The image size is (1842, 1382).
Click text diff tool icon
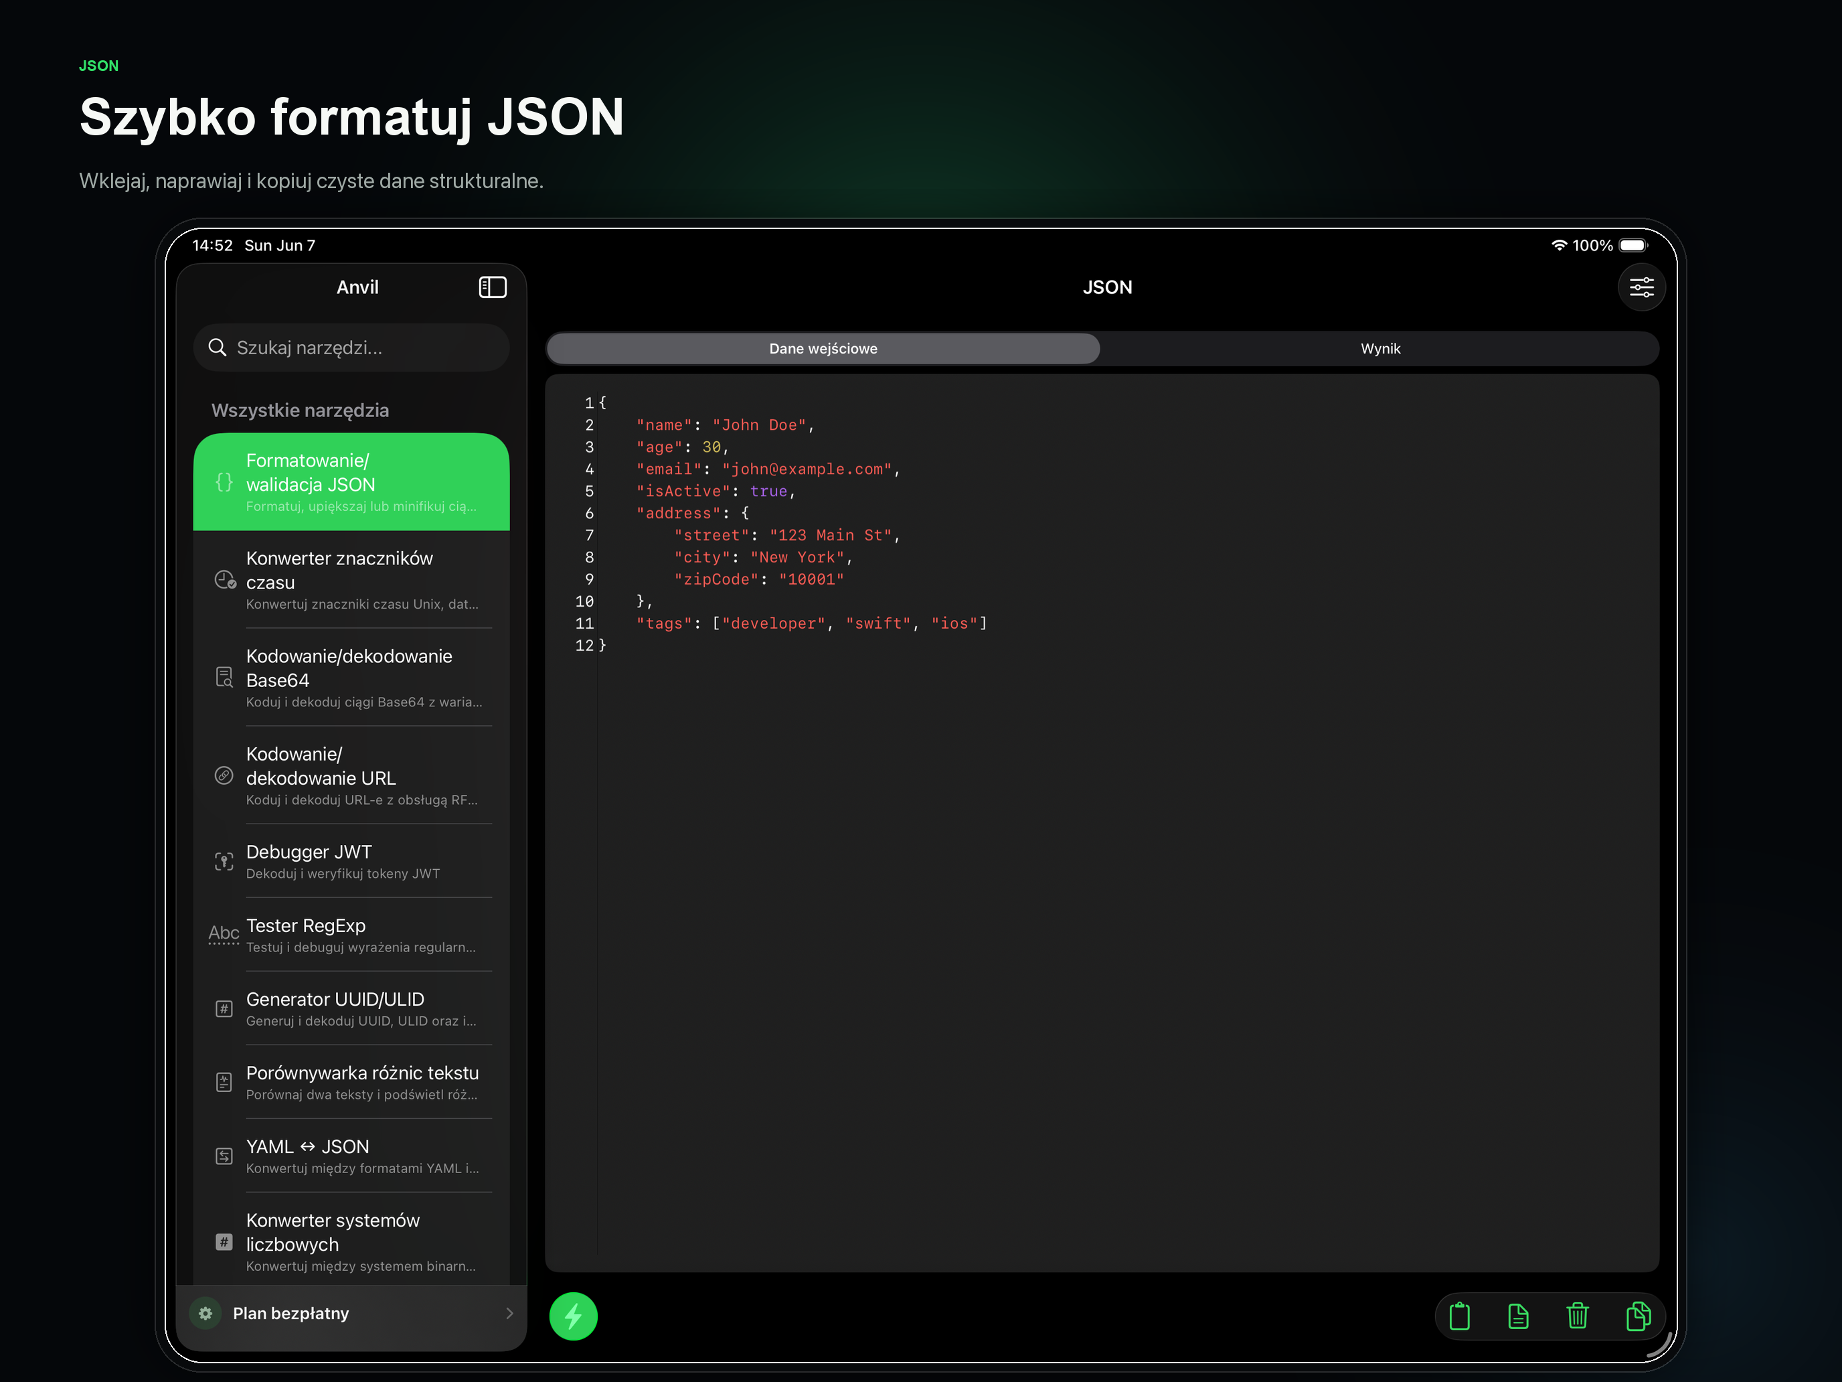[224, 1081]
